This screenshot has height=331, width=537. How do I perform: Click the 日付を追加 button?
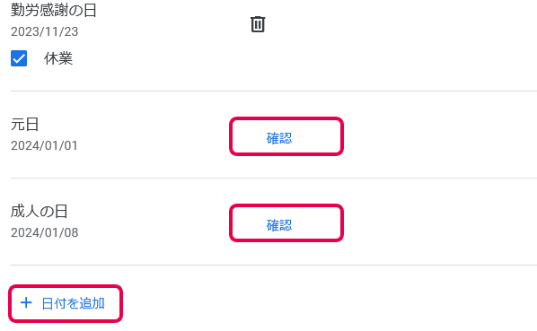pyautogui.click(x=66, y=303)
